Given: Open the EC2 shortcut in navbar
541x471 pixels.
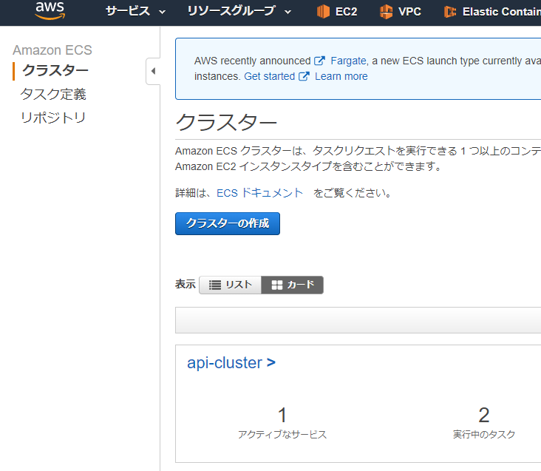Looking at the screenshot, I should coord(337,11).
